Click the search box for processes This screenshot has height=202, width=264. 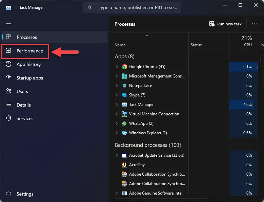132,7
